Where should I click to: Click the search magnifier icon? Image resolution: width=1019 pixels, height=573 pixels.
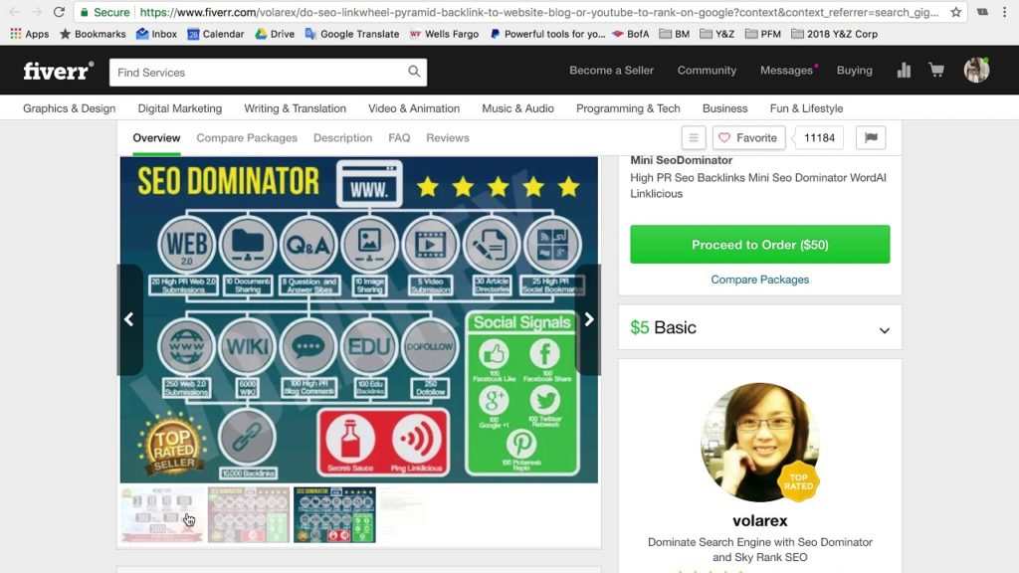[x=414, y=72]
